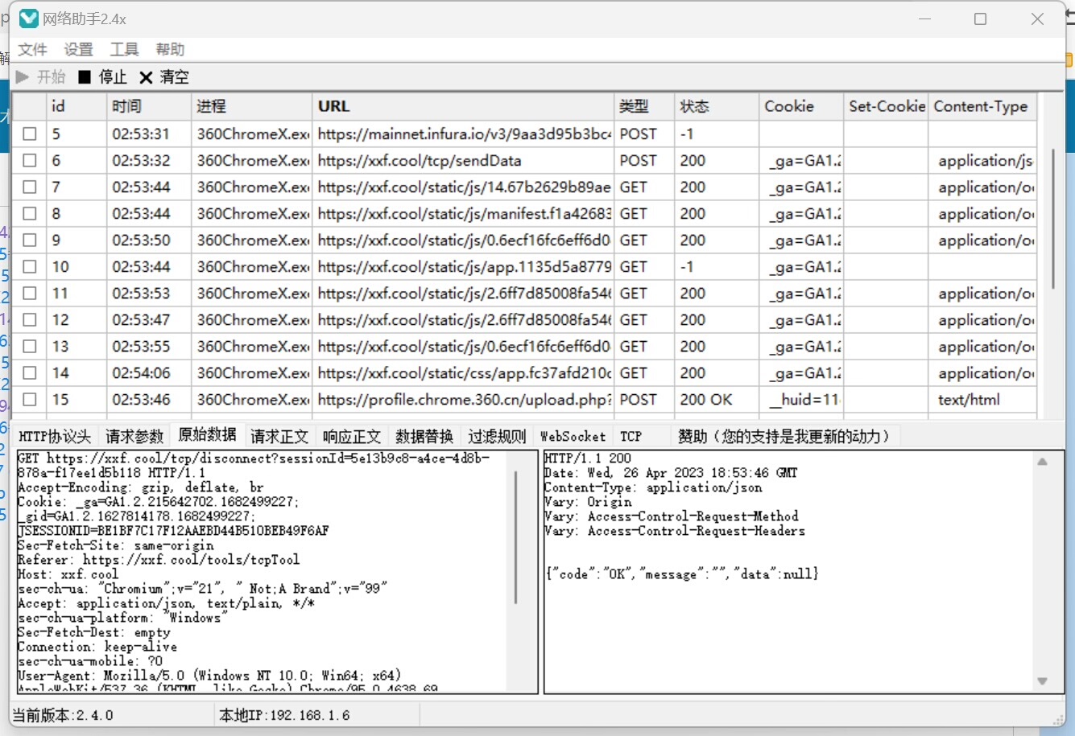The width and height of the screenshot is (1075, 736).
Task: Click the _huid=11 cookie cell
Action: 801,400
